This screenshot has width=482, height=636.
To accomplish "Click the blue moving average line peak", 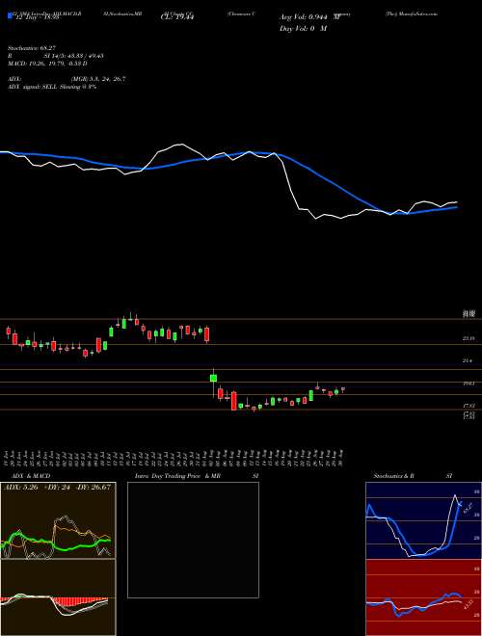I will (254, 153).
